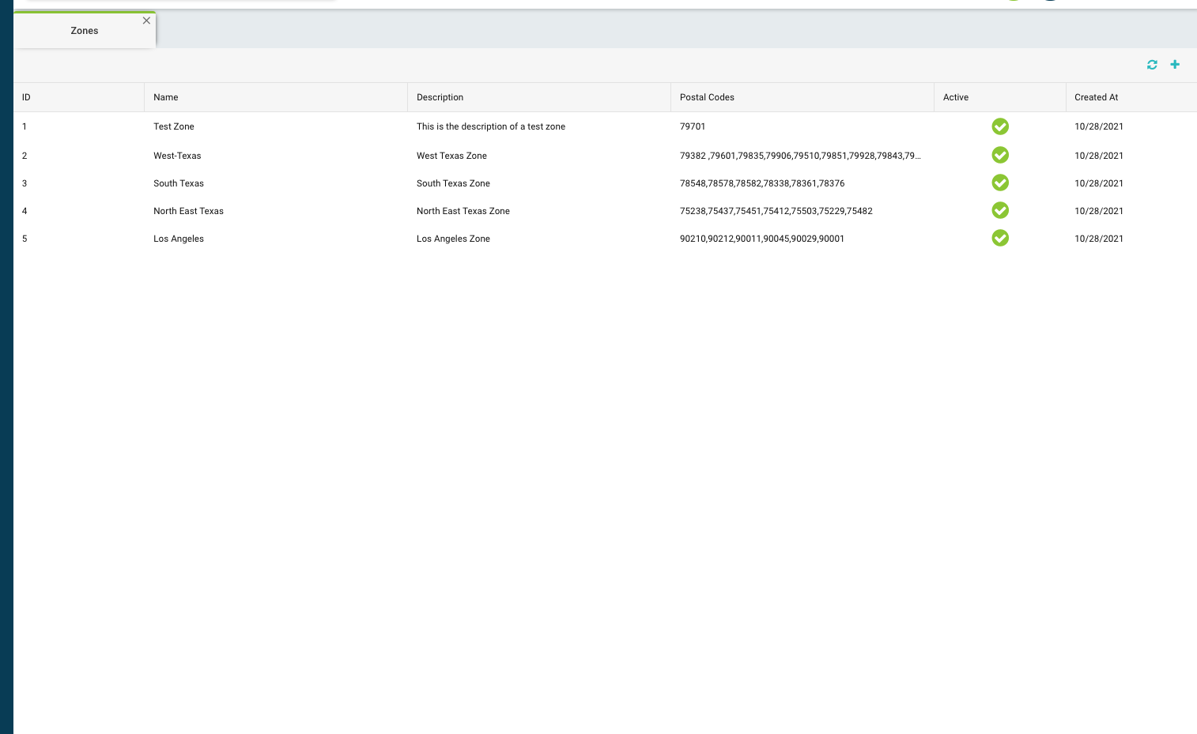Toggle active checkmark for South Texas

point(1000,183)
